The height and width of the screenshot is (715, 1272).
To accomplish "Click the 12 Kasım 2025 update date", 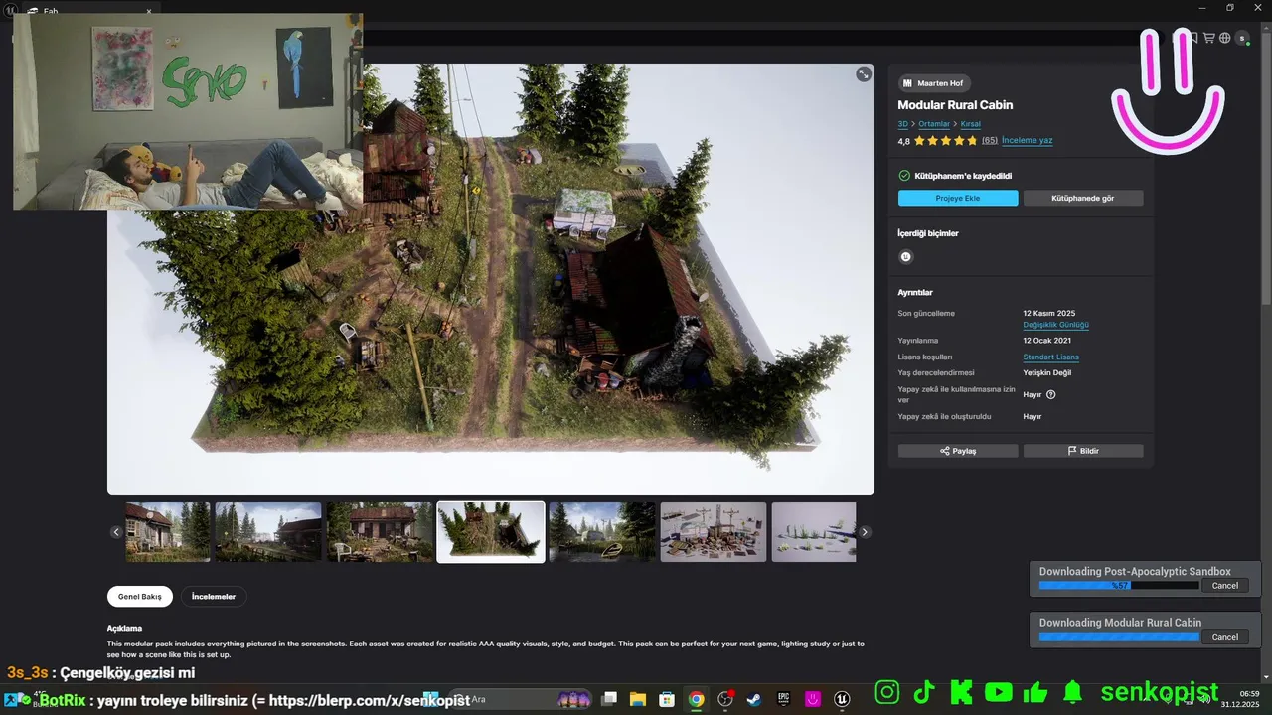I will click(1049, 313).
